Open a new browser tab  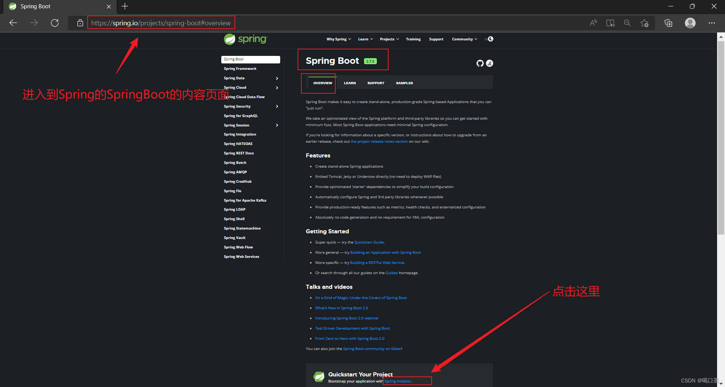(x=125, y=6)
